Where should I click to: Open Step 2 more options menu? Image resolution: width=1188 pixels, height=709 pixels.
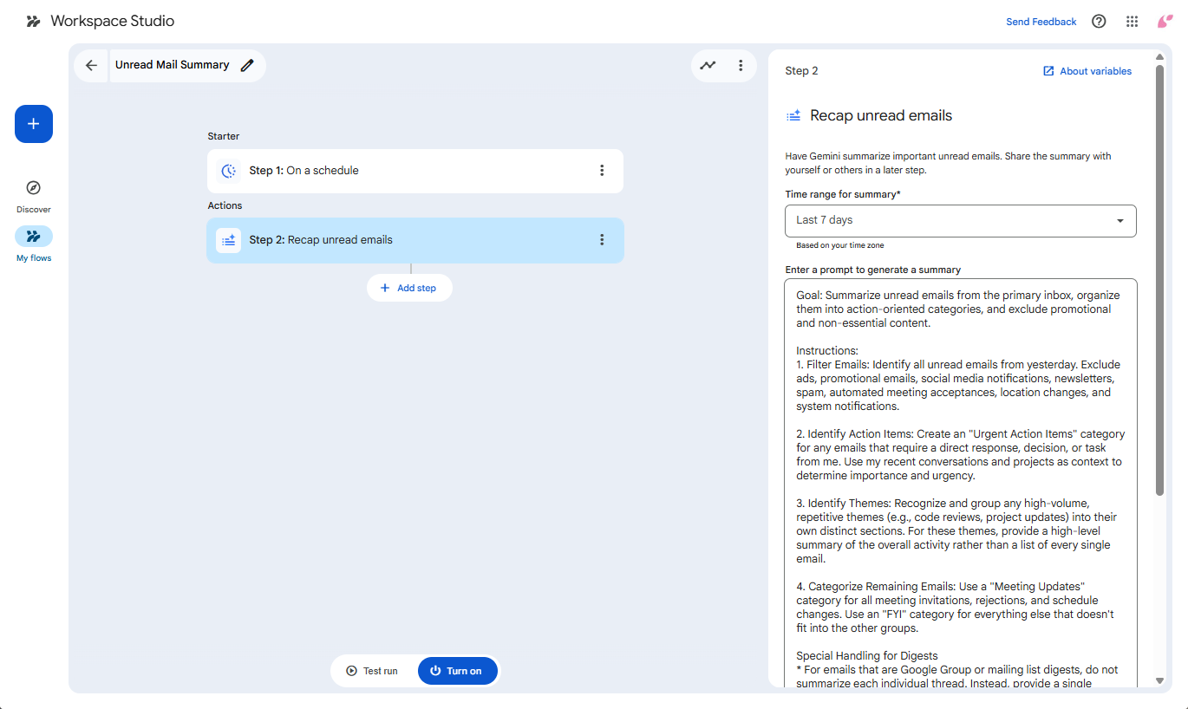pos(602,240)
